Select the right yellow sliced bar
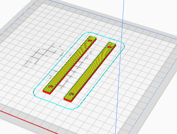The image size is (177, 134). click(x=90, y=72)
